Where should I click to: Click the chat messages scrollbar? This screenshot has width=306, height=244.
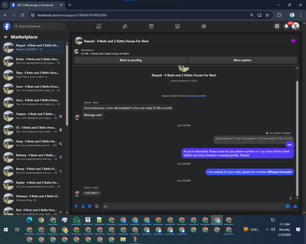click(297, 138)
